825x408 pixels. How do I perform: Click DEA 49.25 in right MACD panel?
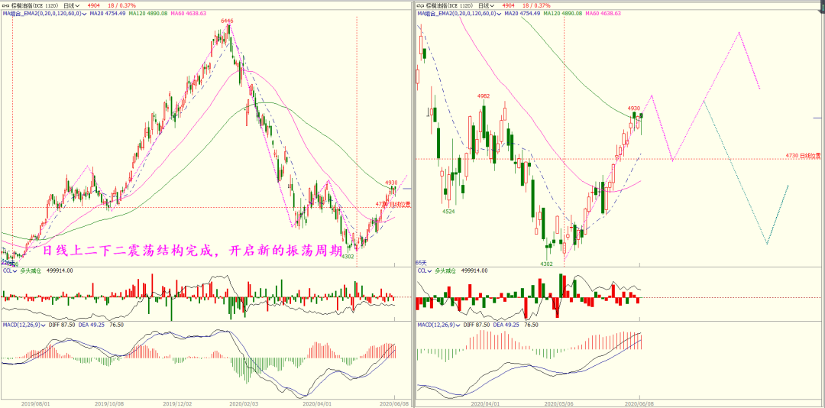pyautogui.click(x=506, y=325)
